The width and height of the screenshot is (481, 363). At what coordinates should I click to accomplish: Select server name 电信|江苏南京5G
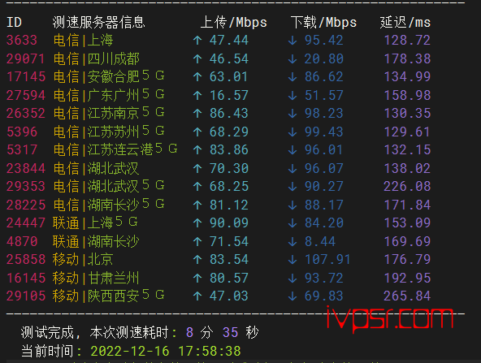(109, 113)
